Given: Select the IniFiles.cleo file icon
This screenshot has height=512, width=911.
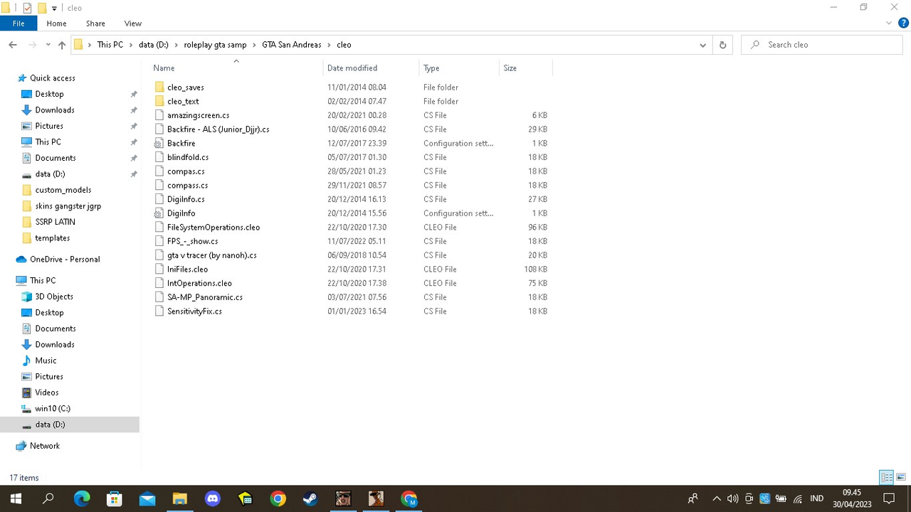Looking at the screenshot, I should pyautogui.click(x=159, y=270).
